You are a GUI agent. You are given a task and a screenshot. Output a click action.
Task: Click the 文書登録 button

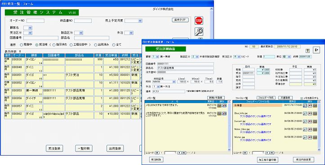click(285, 98)
